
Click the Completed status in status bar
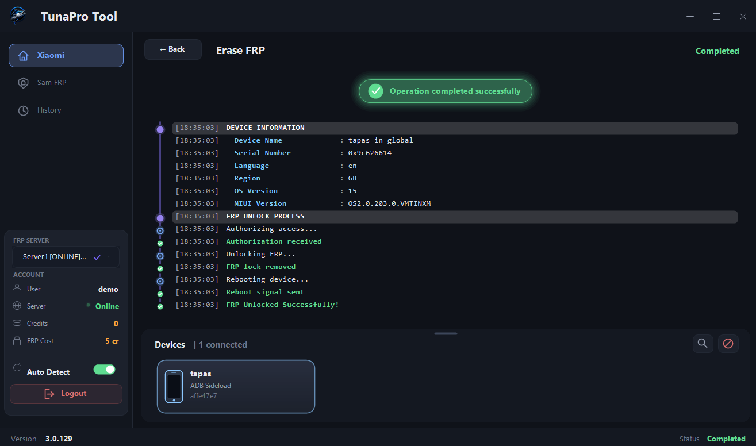point(726,439)
